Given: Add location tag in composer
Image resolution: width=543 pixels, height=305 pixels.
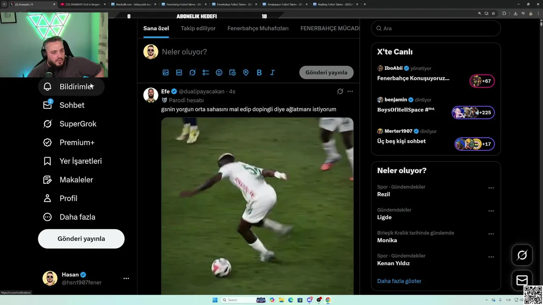Looking at the screenshot, I should click(246, 72).
